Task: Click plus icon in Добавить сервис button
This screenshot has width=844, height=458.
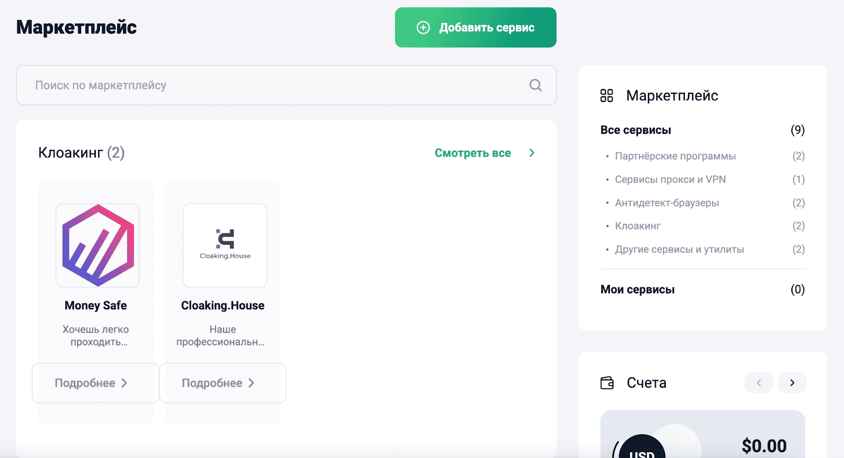Action: (x=423, y=27)
